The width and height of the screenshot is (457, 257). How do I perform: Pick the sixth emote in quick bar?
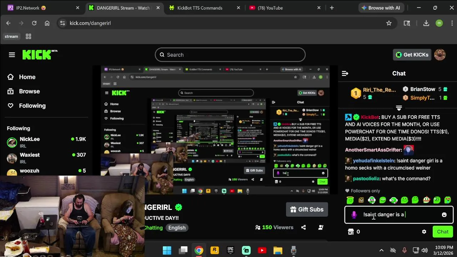tap(405, 200)
